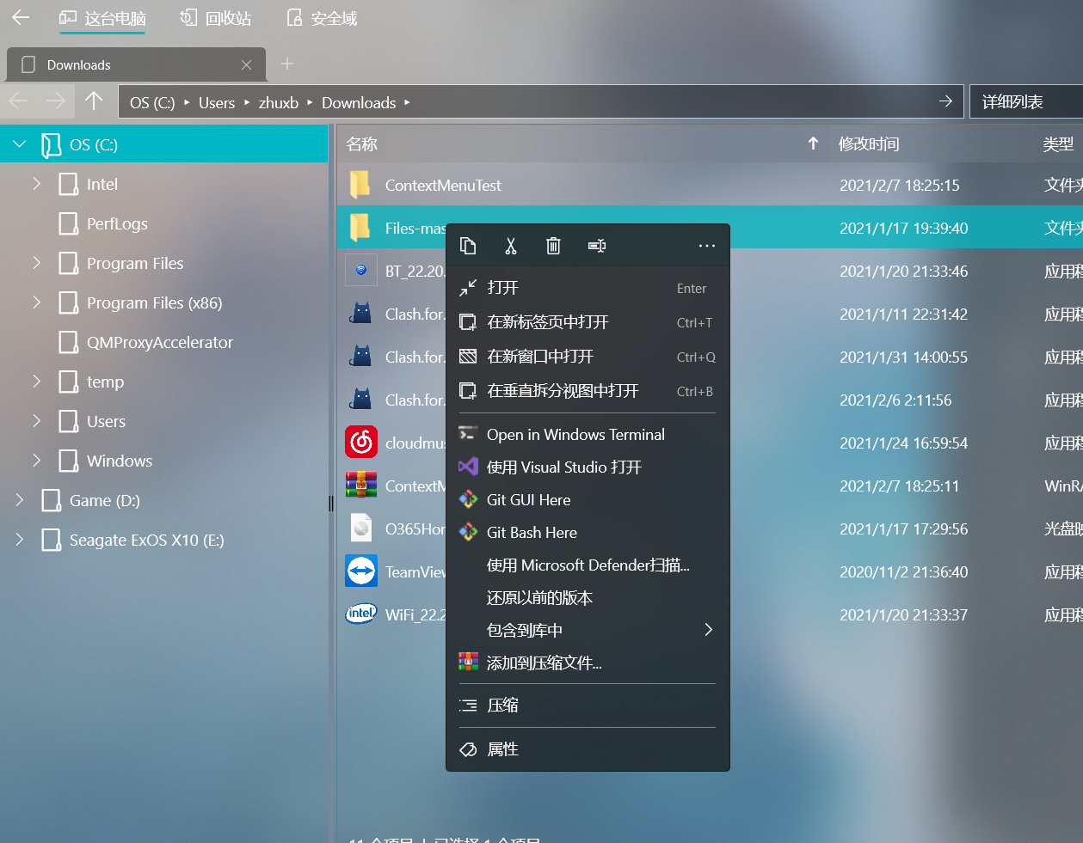Choose Open in Windows Terminal
Viewport: 1083px width, 843px height.
click(x=576, y=434)
